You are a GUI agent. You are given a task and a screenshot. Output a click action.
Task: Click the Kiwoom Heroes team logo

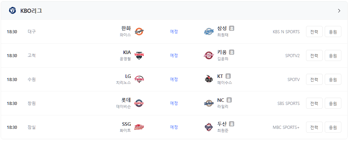[209, 55]
